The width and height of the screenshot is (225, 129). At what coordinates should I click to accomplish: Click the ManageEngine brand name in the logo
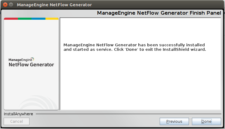coord(20,60)
